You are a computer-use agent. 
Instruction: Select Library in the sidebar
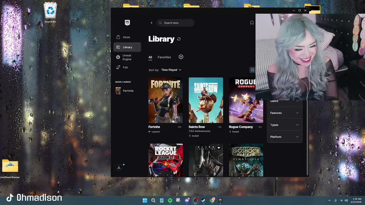pos(127,47)
